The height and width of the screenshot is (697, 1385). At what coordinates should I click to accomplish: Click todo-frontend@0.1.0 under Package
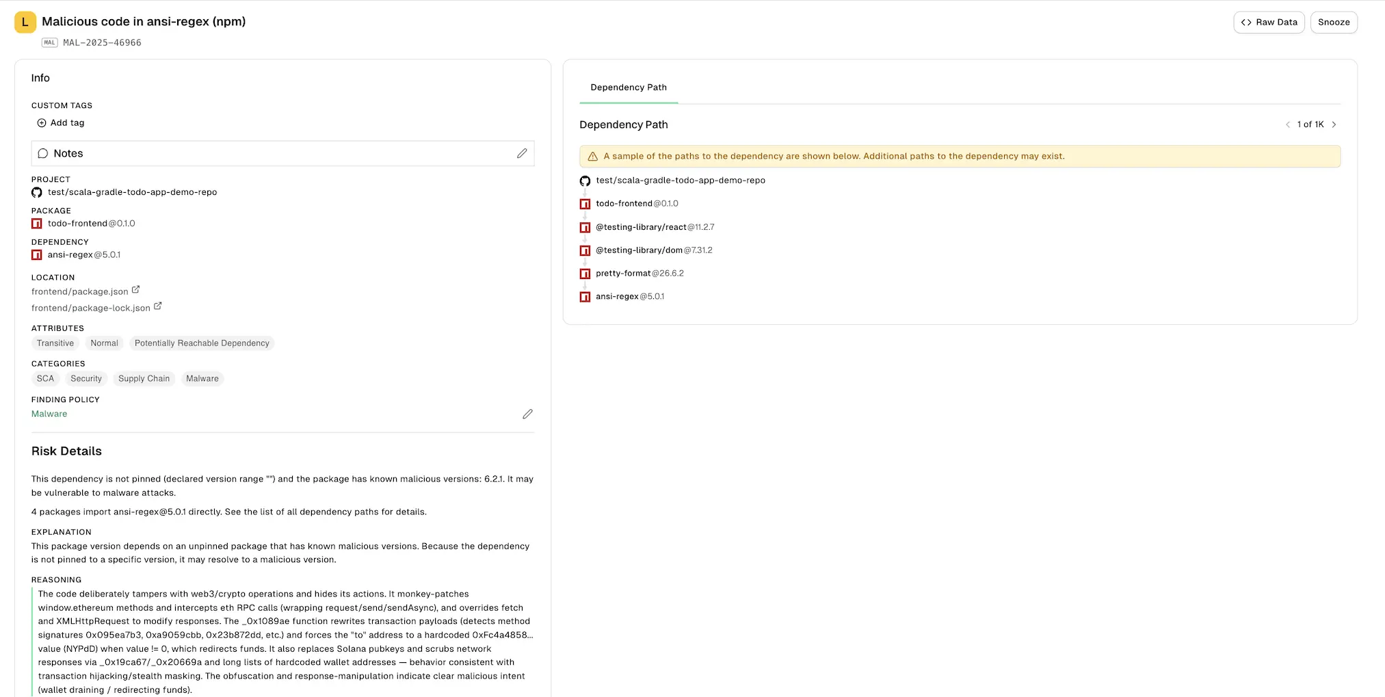pos(91,224)
